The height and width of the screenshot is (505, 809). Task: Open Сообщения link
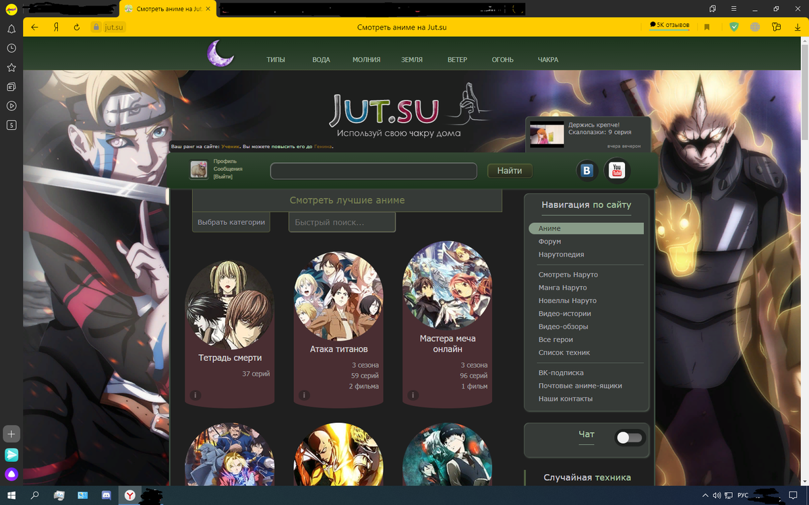tap(228, 169)
